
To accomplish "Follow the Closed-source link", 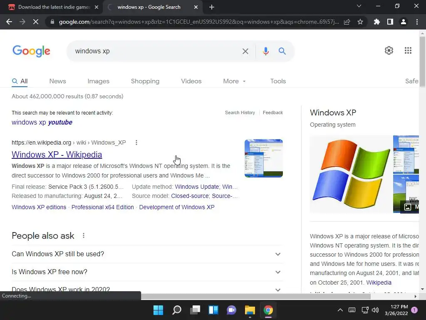I will 190,196.
